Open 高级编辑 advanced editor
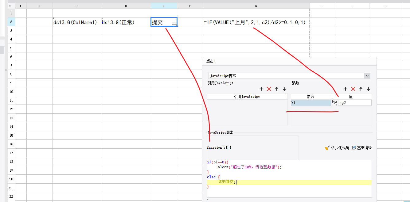410x202 pixels. tap(361, 148)
